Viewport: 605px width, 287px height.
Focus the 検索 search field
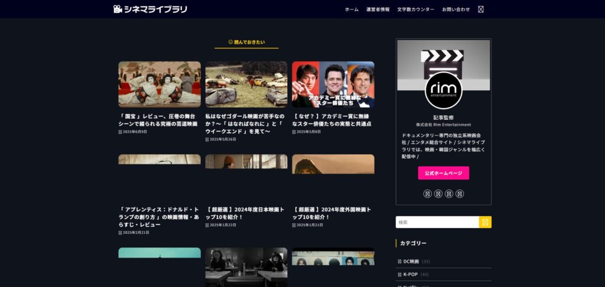coord(437,222)
